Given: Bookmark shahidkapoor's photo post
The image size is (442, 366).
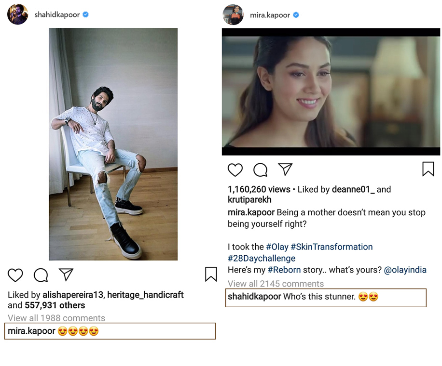Looking at the screenshot, I should [x=211, y=274].
